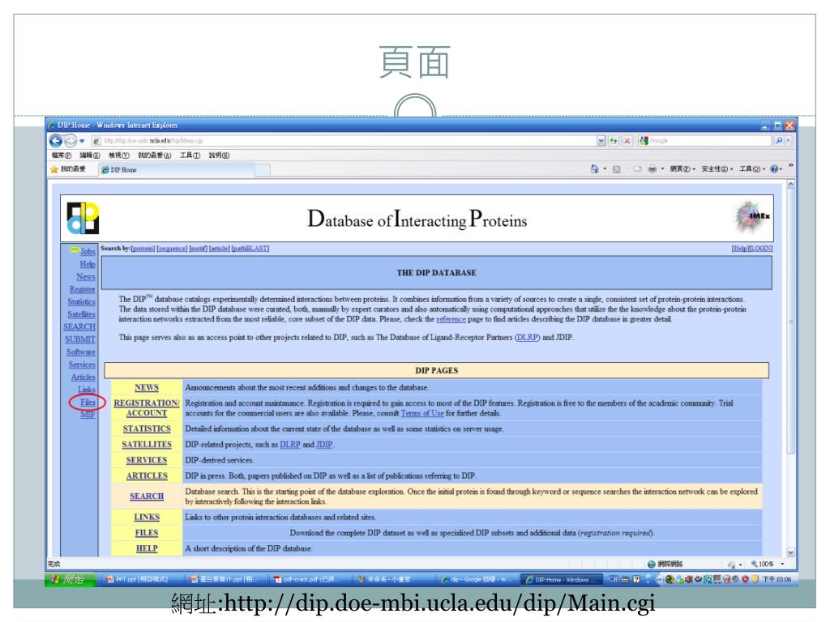830x622 pixels.
Task: Search by motif link
Action: [x=198, y=249]
